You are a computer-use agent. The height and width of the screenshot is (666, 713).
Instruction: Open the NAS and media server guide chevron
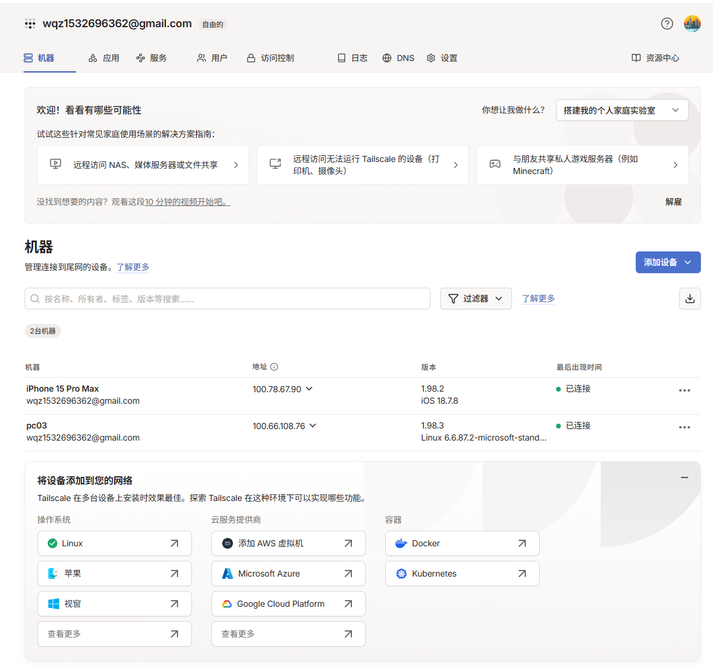click(236, 165)
